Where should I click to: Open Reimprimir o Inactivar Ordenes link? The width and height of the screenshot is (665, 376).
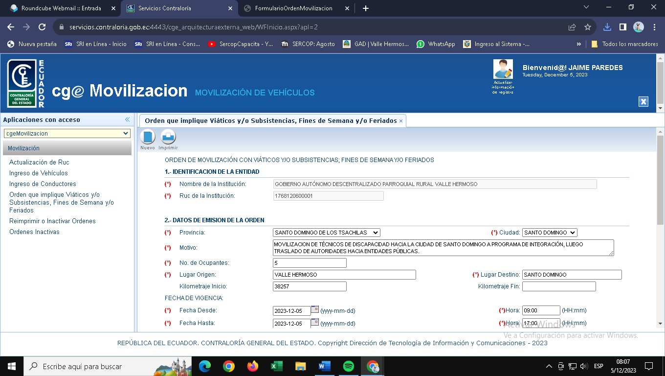coord(52,221)
